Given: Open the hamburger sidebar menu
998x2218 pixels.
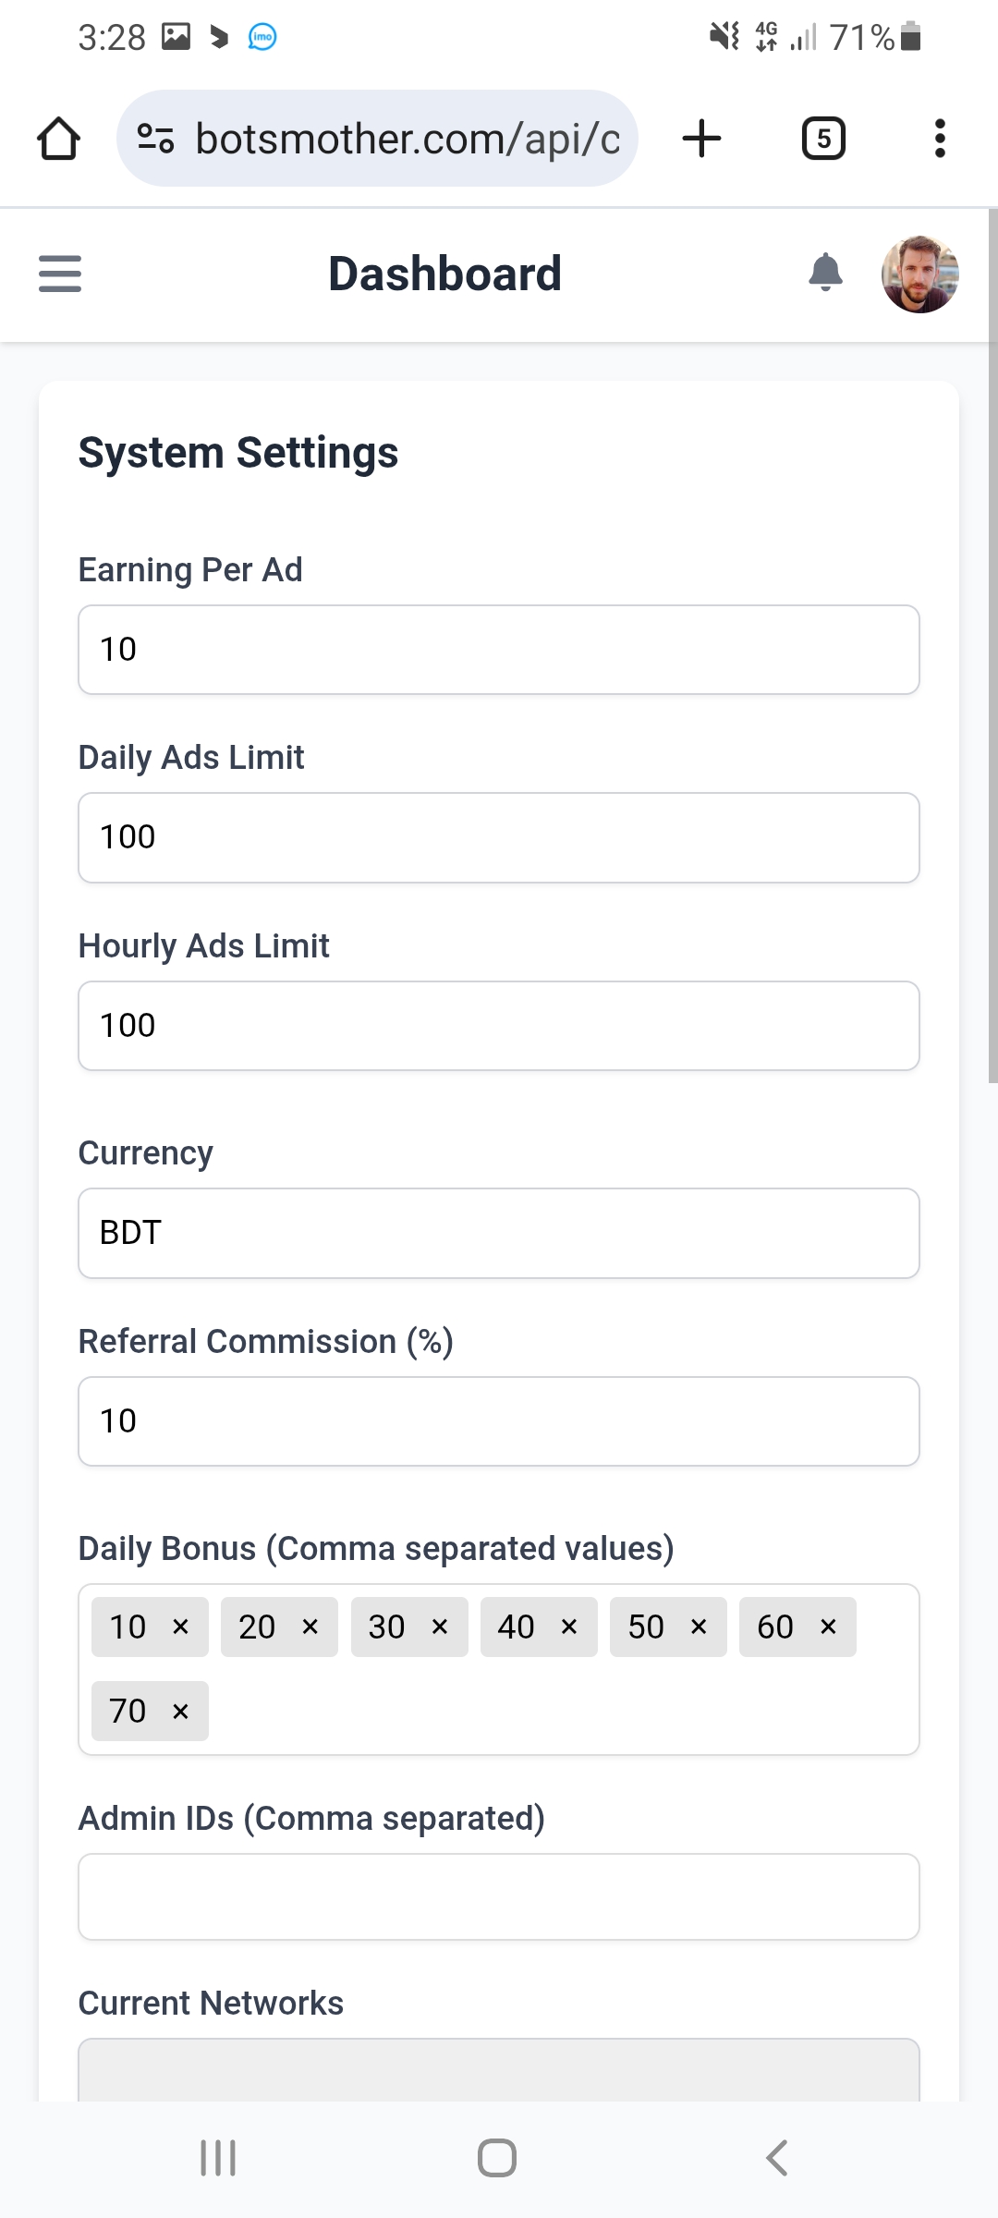Looking at the screenshot, I should tap(60, 274).
